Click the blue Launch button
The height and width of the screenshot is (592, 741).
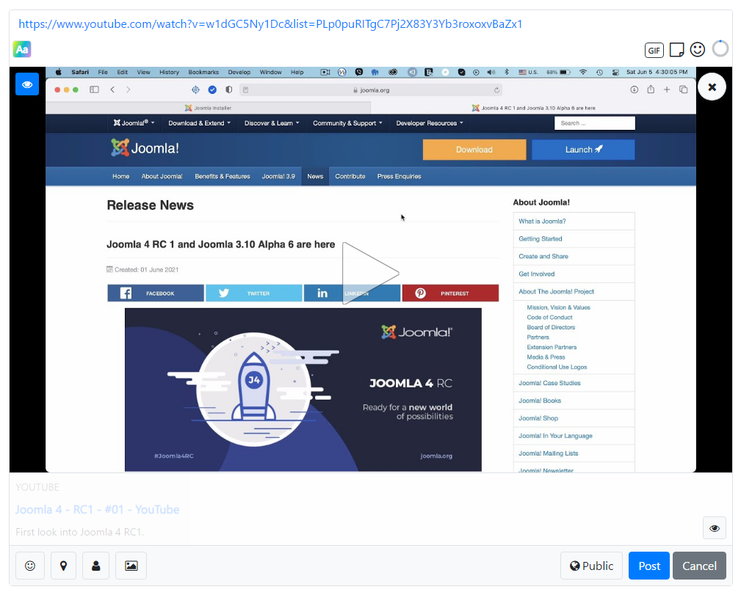(583, 150)
